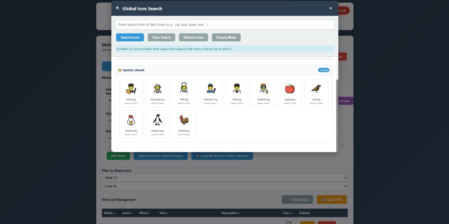Select the Artist.svg icon
This screenshot has width=449, height=224.
(131, 92)
